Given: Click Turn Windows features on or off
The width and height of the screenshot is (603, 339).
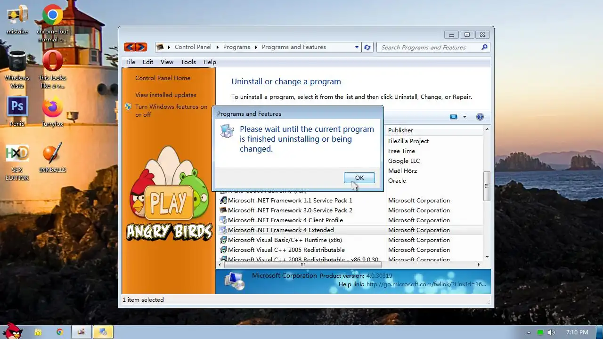Looking at the screenshot, I should click(171, 111).
